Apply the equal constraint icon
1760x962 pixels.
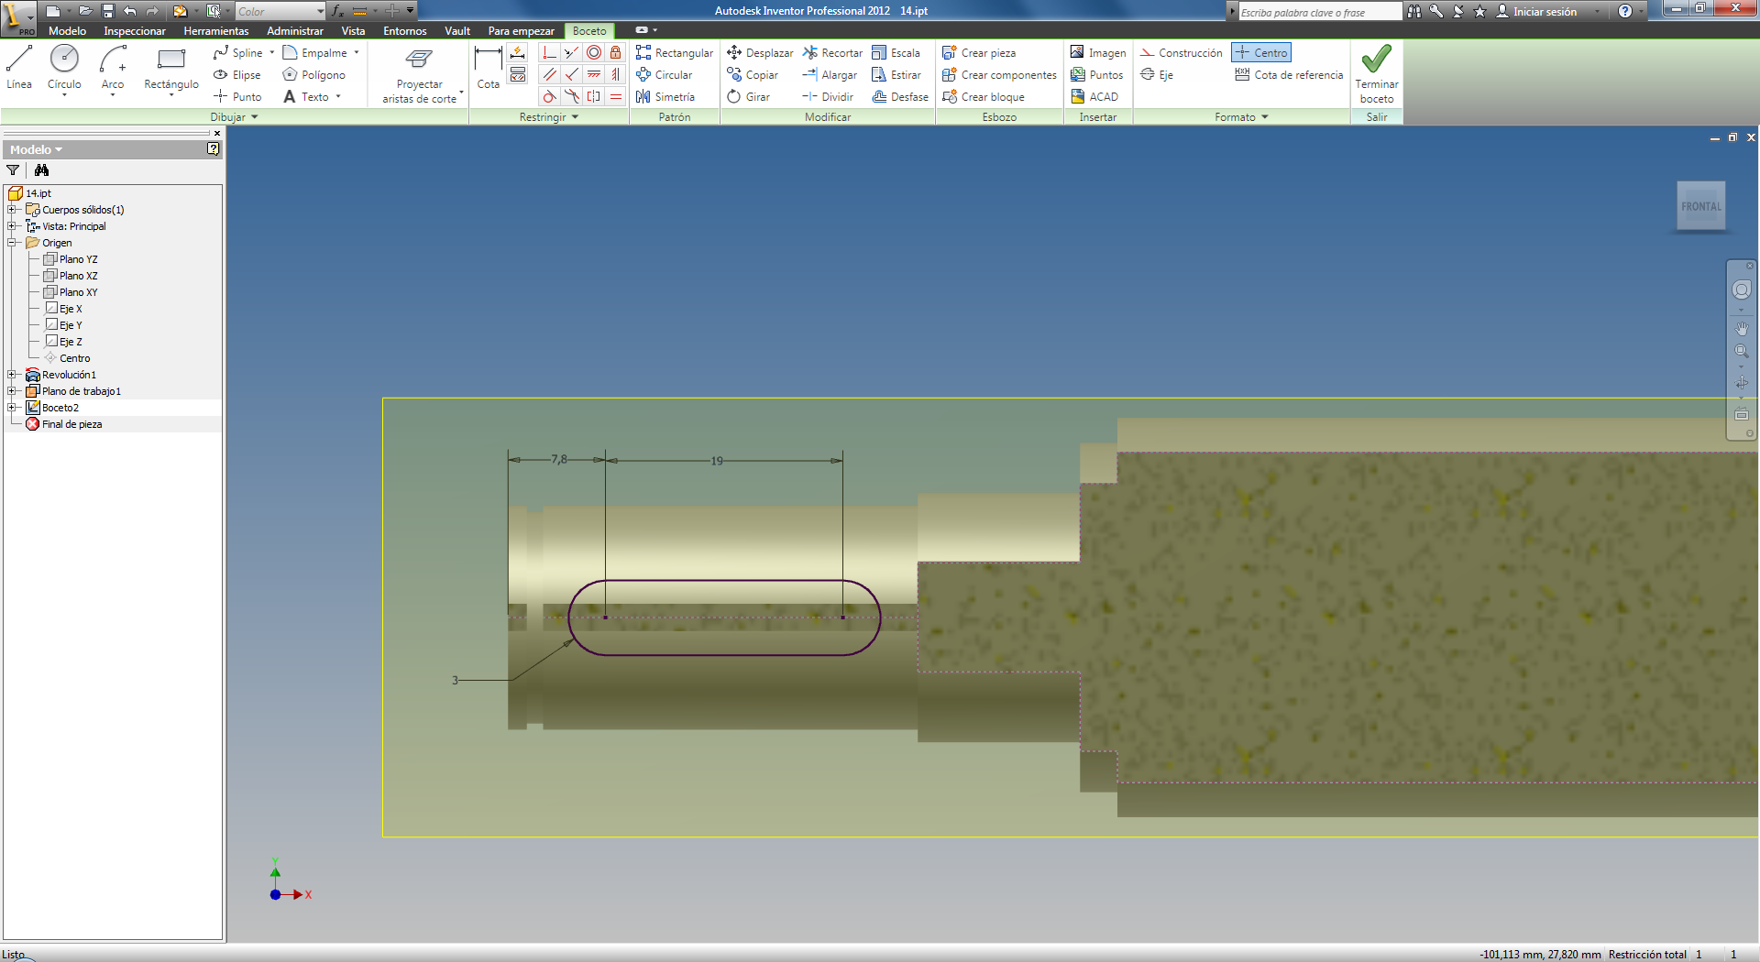pos(616,96)
